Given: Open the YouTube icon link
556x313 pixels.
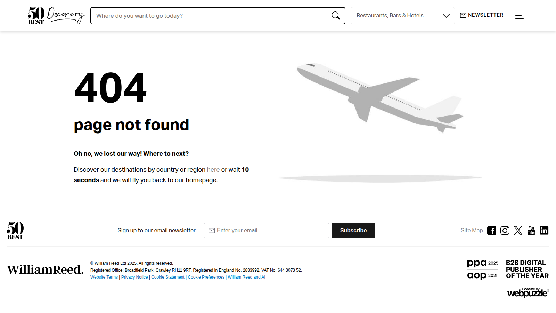Looking at the screenshot, I should [x=531, y=231].
